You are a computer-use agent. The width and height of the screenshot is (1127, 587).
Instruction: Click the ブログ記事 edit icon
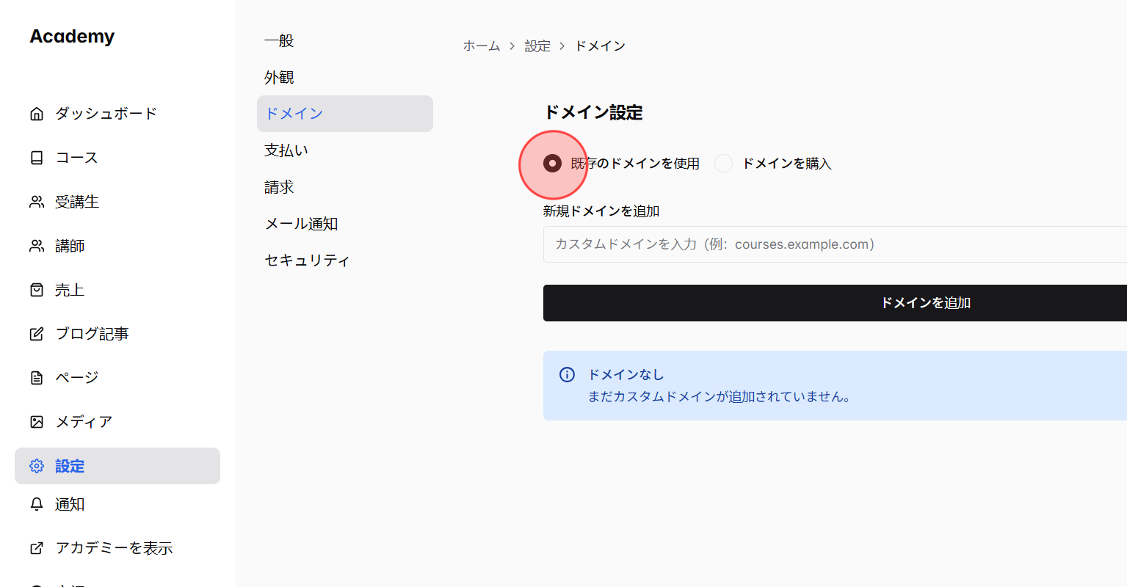37,333
